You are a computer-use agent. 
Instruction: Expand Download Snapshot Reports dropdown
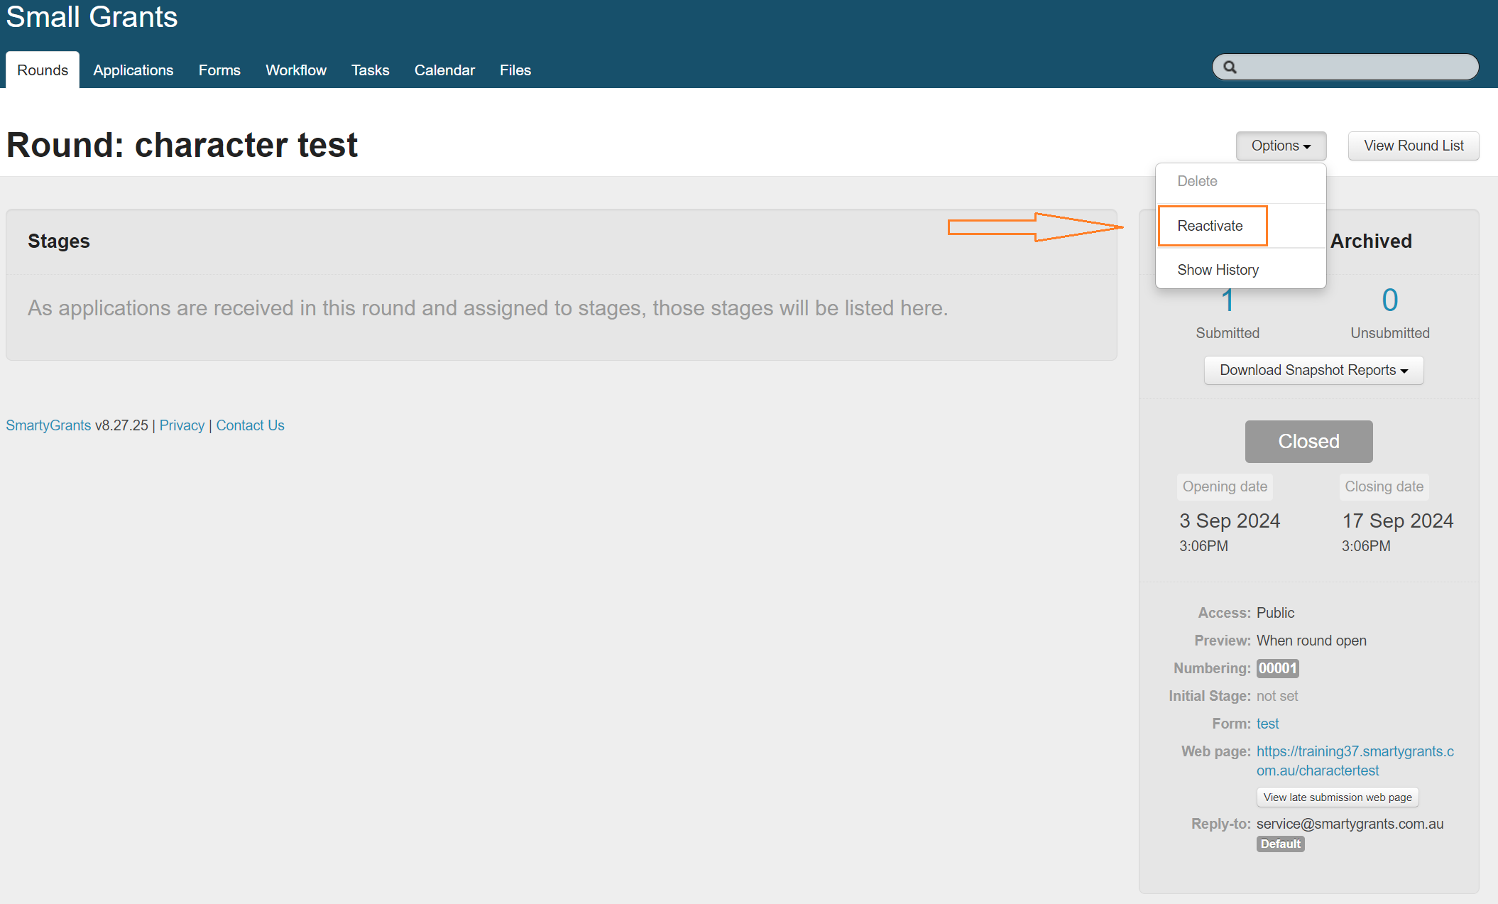(1313, 370)
